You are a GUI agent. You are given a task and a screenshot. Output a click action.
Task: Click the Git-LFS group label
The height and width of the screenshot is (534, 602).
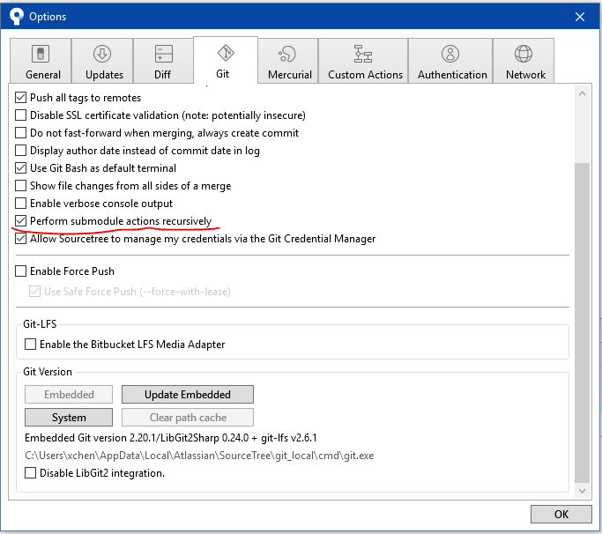[40, 324]
